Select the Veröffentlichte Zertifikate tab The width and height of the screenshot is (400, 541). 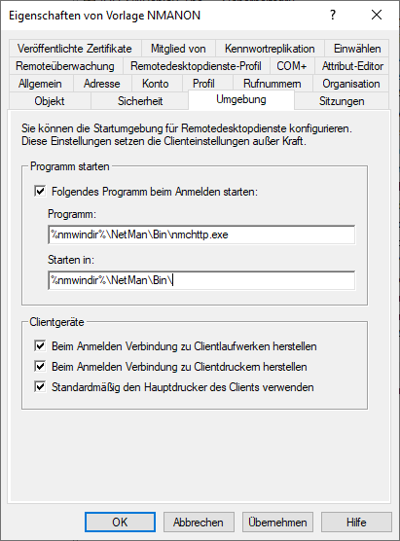75,49
